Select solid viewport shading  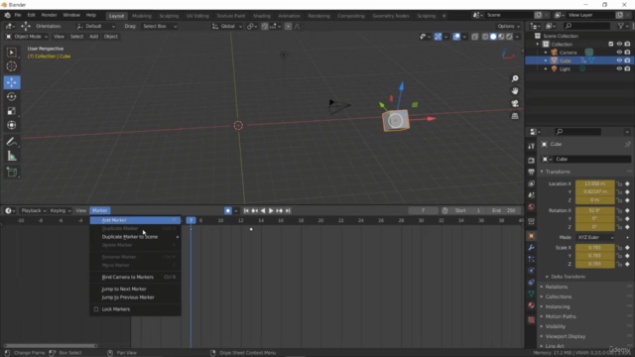pyautogui.click(x=493, y=37)
